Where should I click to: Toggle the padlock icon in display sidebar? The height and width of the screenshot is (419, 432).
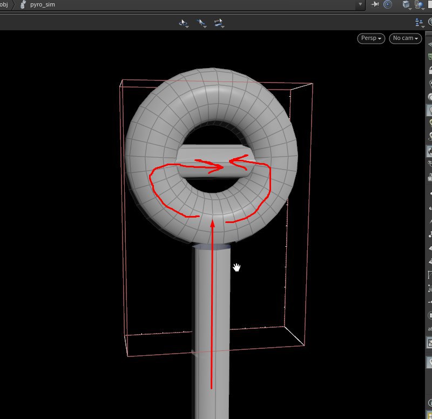pyautogui.click(x=430, y=70)
